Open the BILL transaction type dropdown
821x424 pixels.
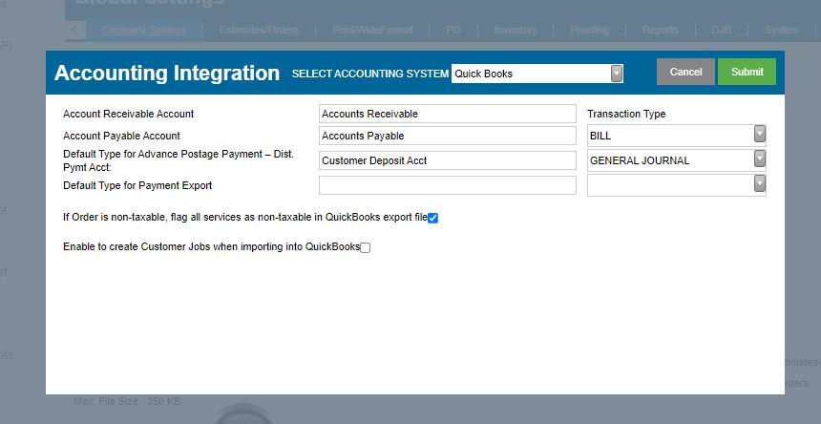677,136
